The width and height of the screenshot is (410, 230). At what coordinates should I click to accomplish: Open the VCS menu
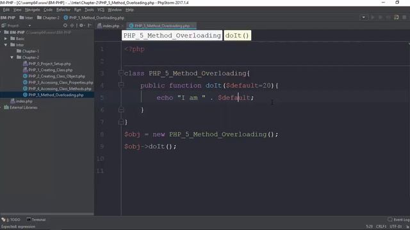tap(101, 10)
